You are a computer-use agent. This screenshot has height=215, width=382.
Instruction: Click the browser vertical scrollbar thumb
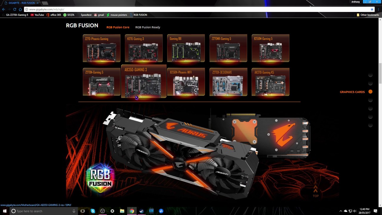coord(380,73)
